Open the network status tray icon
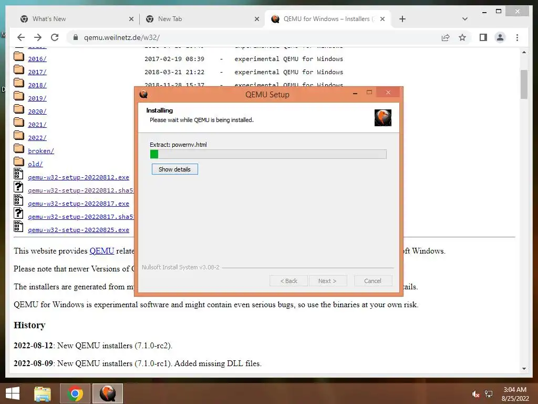This screenshot has width=538, height=404. [x=489, y=394]
